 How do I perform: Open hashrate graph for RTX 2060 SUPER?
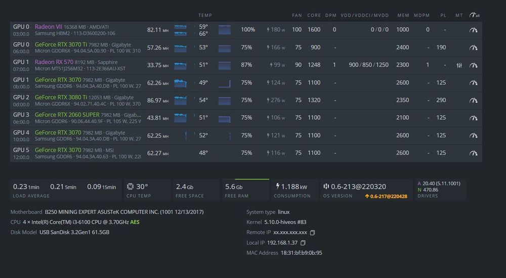(x=181, y=118)
